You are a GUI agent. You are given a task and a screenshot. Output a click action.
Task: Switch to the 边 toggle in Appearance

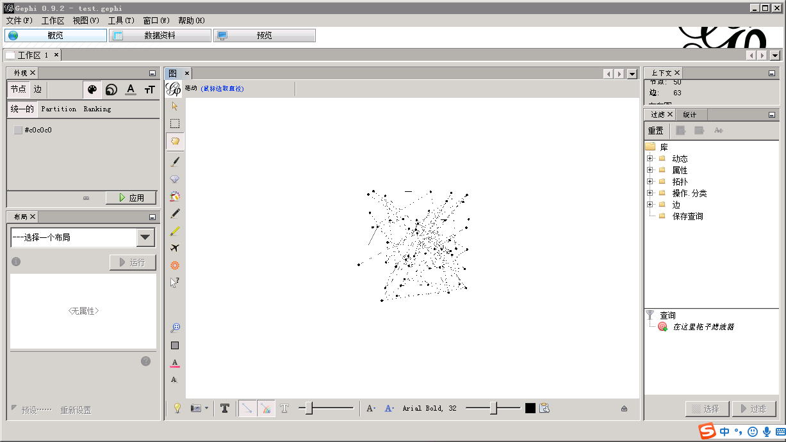(x=38, y=90)
